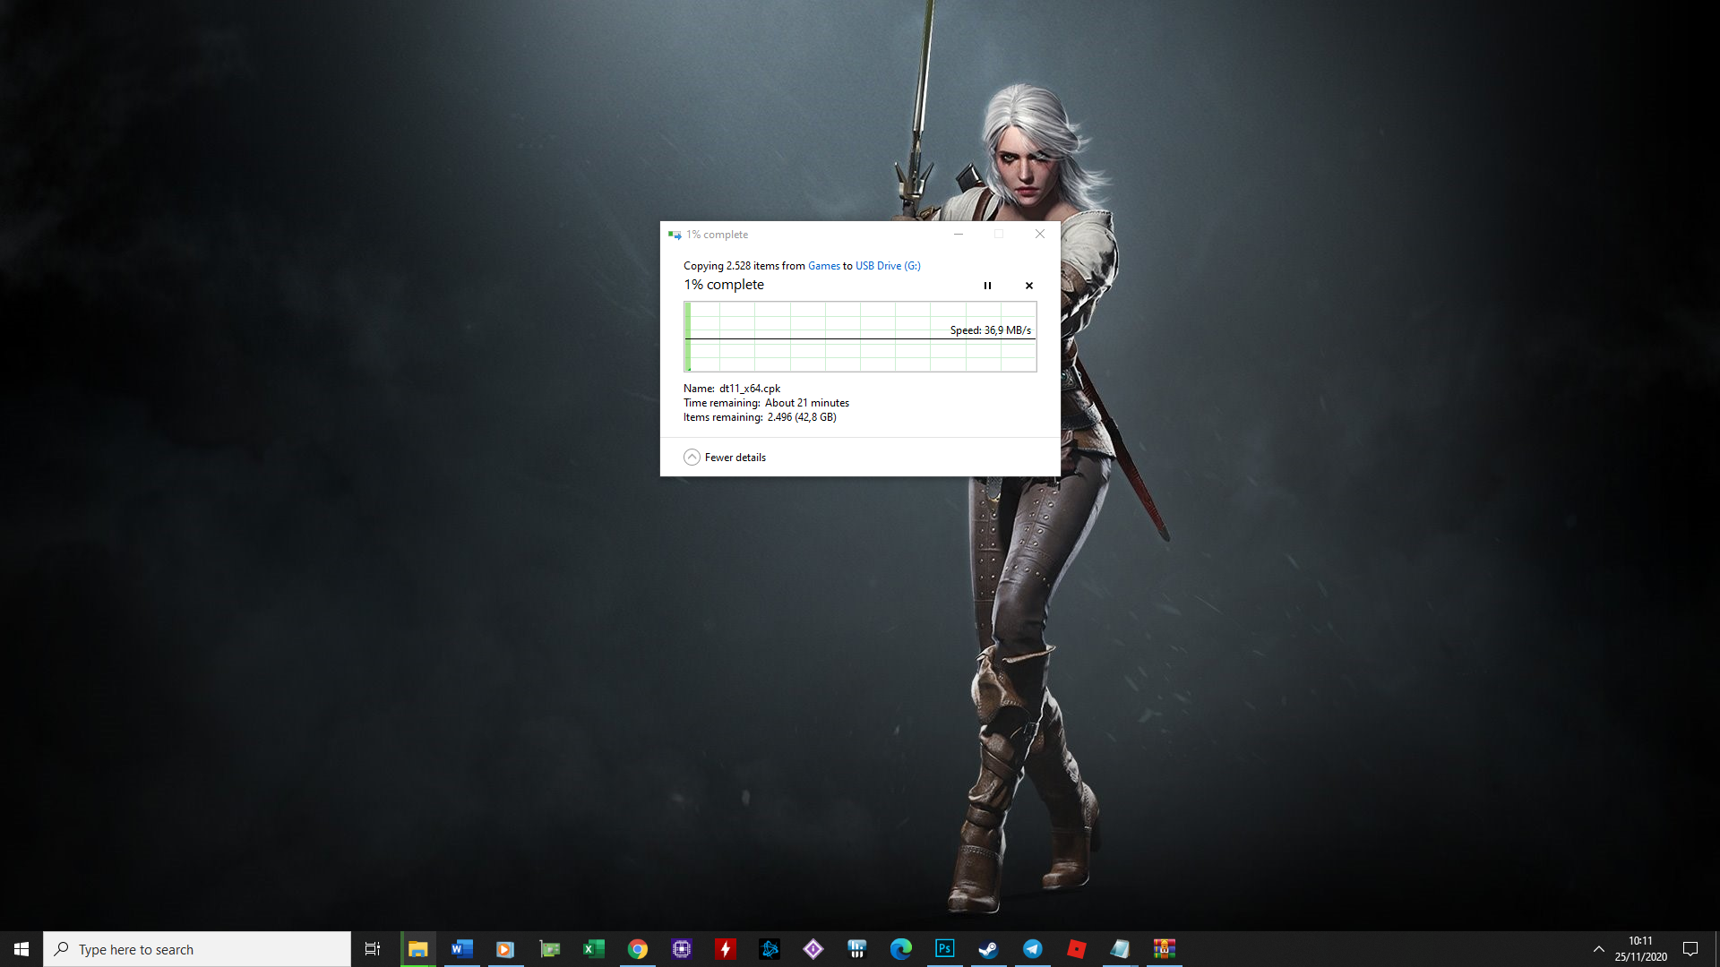Open the media player taskbar icon

click(x=505, y=949)
